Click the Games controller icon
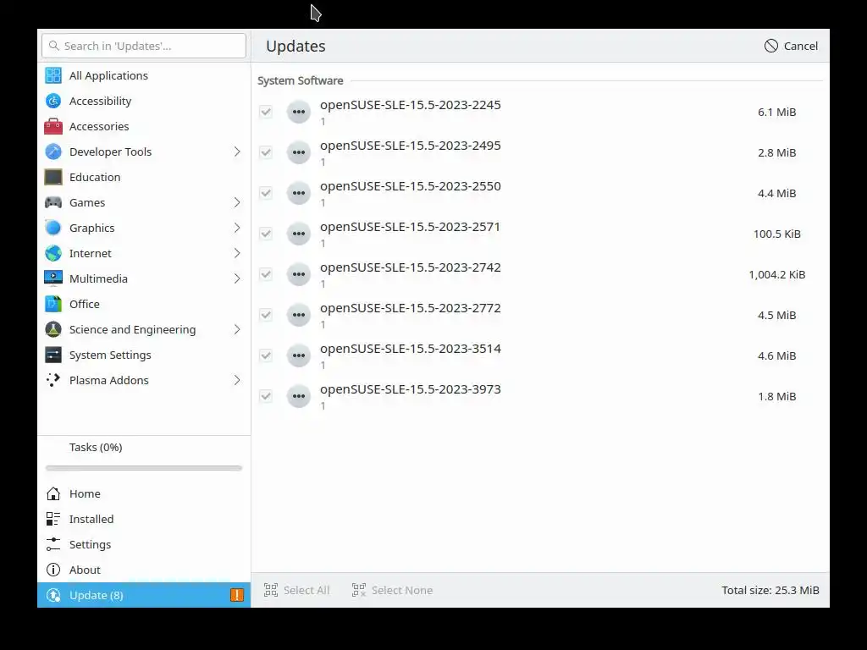This screenshot has height=650, width=867. point(53,203)
